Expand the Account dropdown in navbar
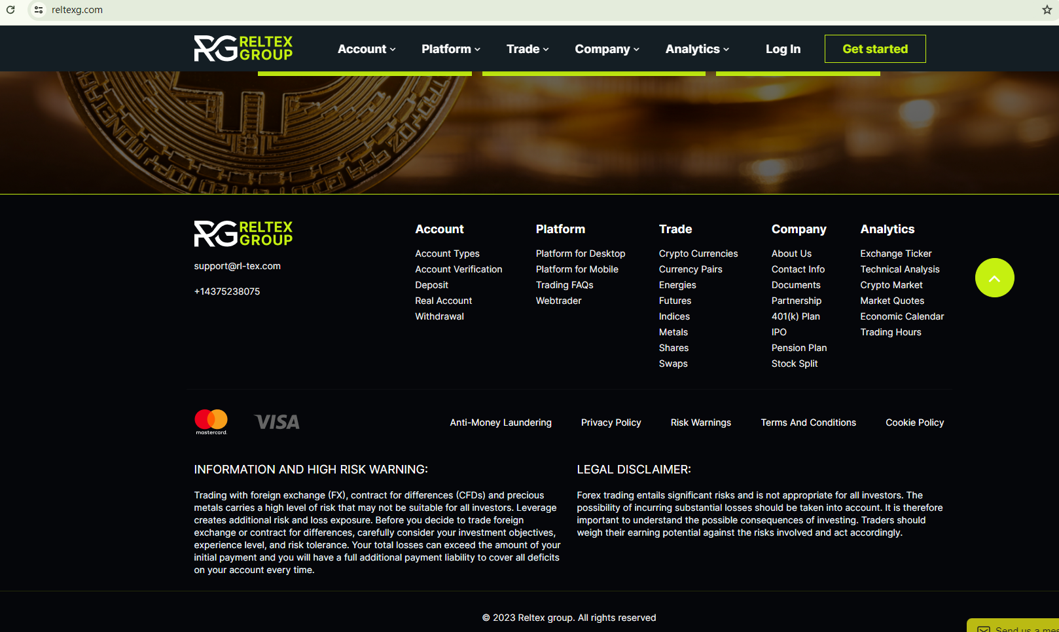 (x=367, y=49)
